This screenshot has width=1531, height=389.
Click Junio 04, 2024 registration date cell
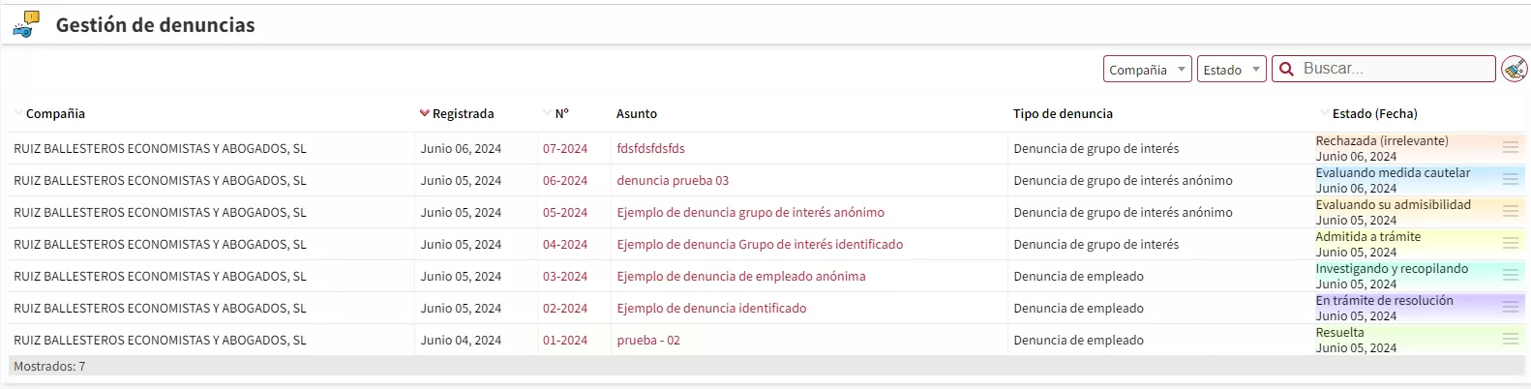tap(461, 340)
